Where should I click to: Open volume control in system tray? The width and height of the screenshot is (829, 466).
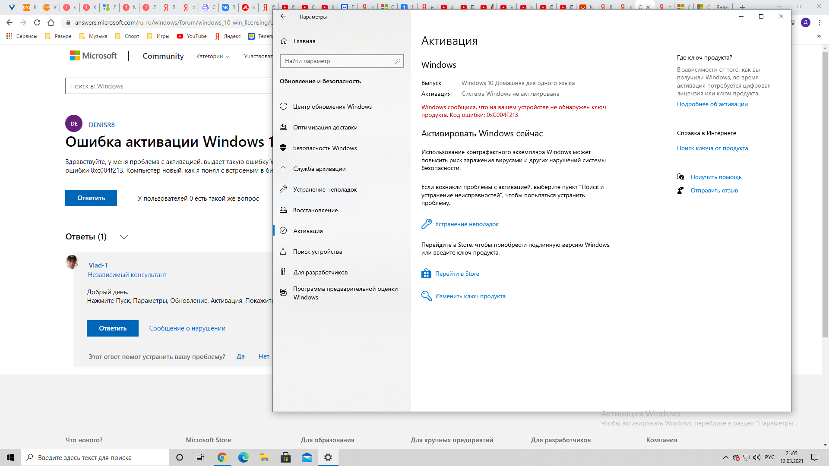756,457
